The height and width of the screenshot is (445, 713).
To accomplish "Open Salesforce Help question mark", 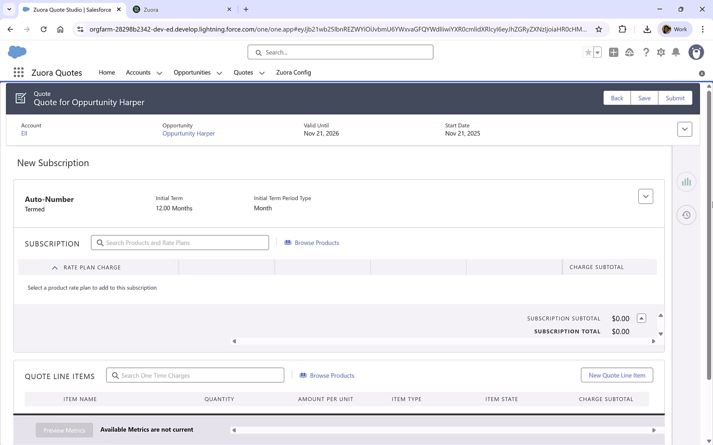I will tap(646, 52).
